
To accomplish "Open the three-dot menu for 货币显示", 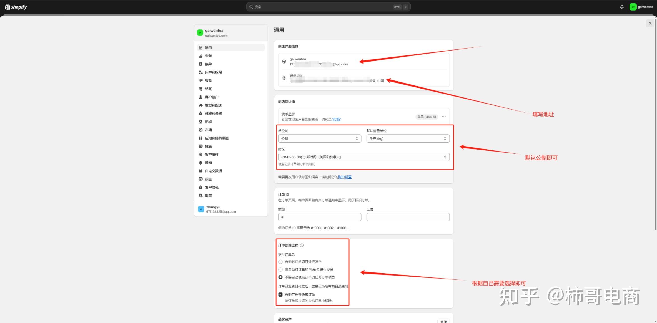I will click(444, 117).
